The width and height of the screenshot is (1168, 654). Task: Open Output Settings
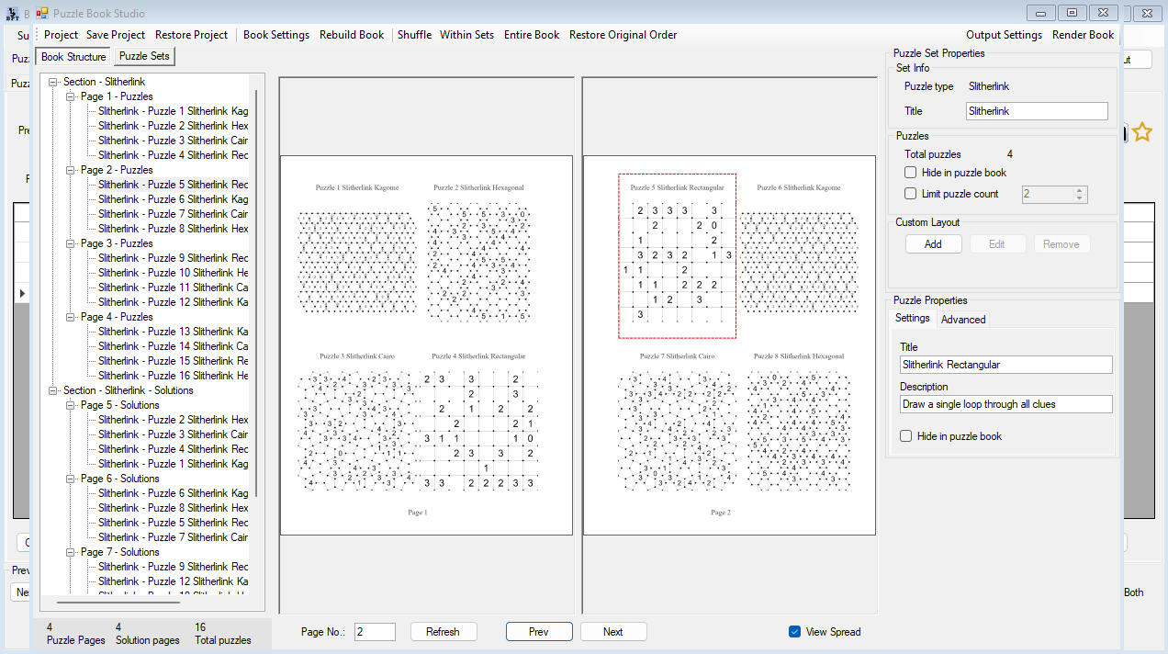(1004, 35)
